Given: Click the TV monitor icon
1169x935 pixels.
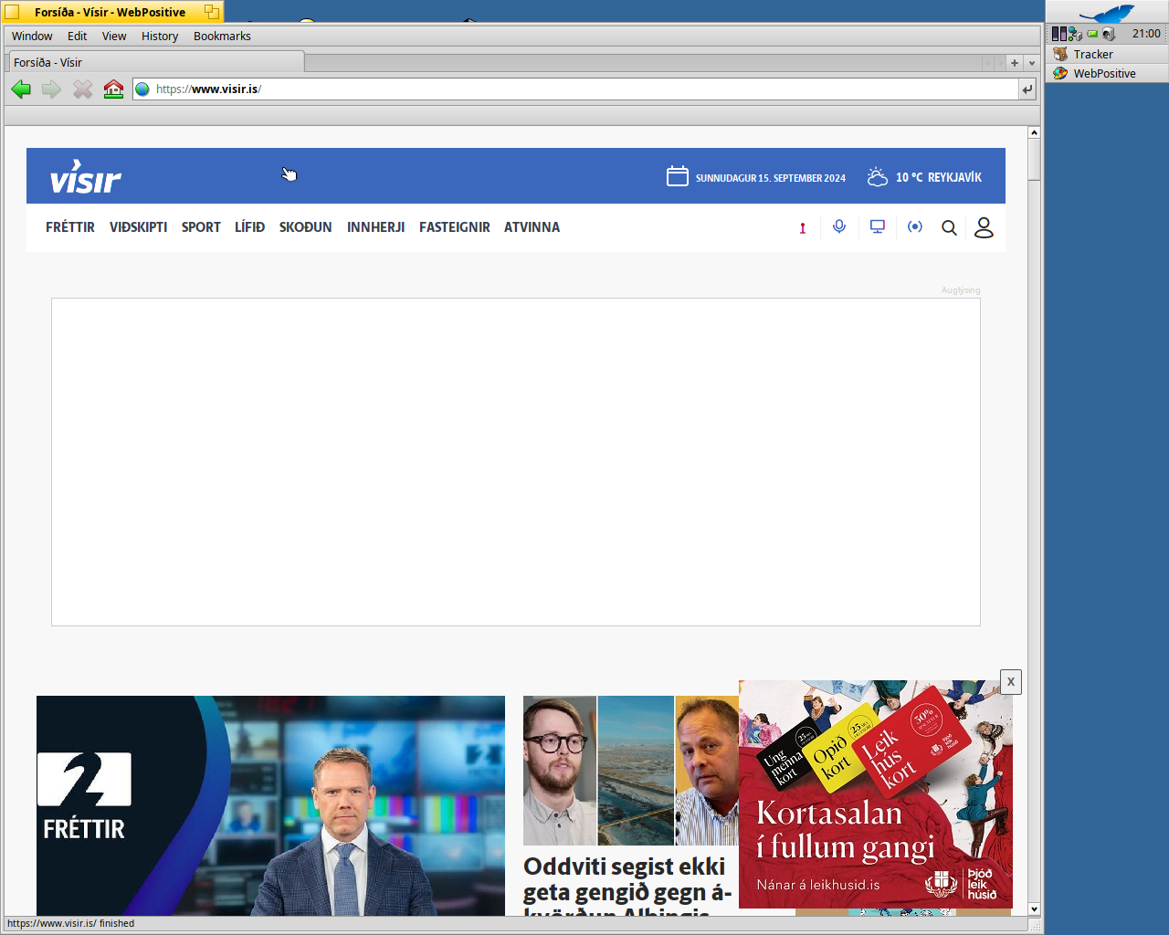Looking at the screenshot, I should (878, 226).
